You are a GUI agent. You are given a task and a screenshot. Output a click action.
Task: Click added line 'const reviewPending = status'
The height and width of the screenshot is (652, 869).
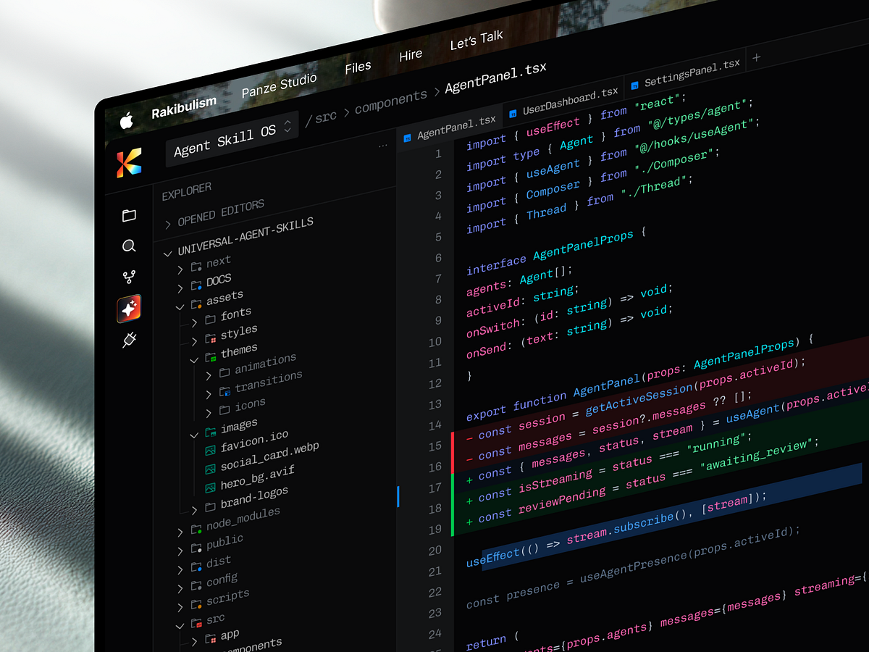643,480
